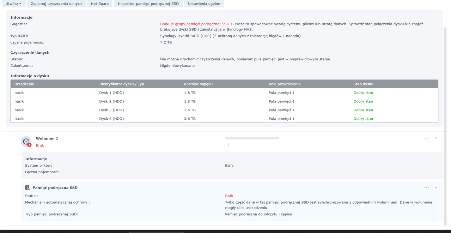451x233 pixels.
Task: Open Inspektor pamięci podręcznej SSD
Action: pos(148,4)
